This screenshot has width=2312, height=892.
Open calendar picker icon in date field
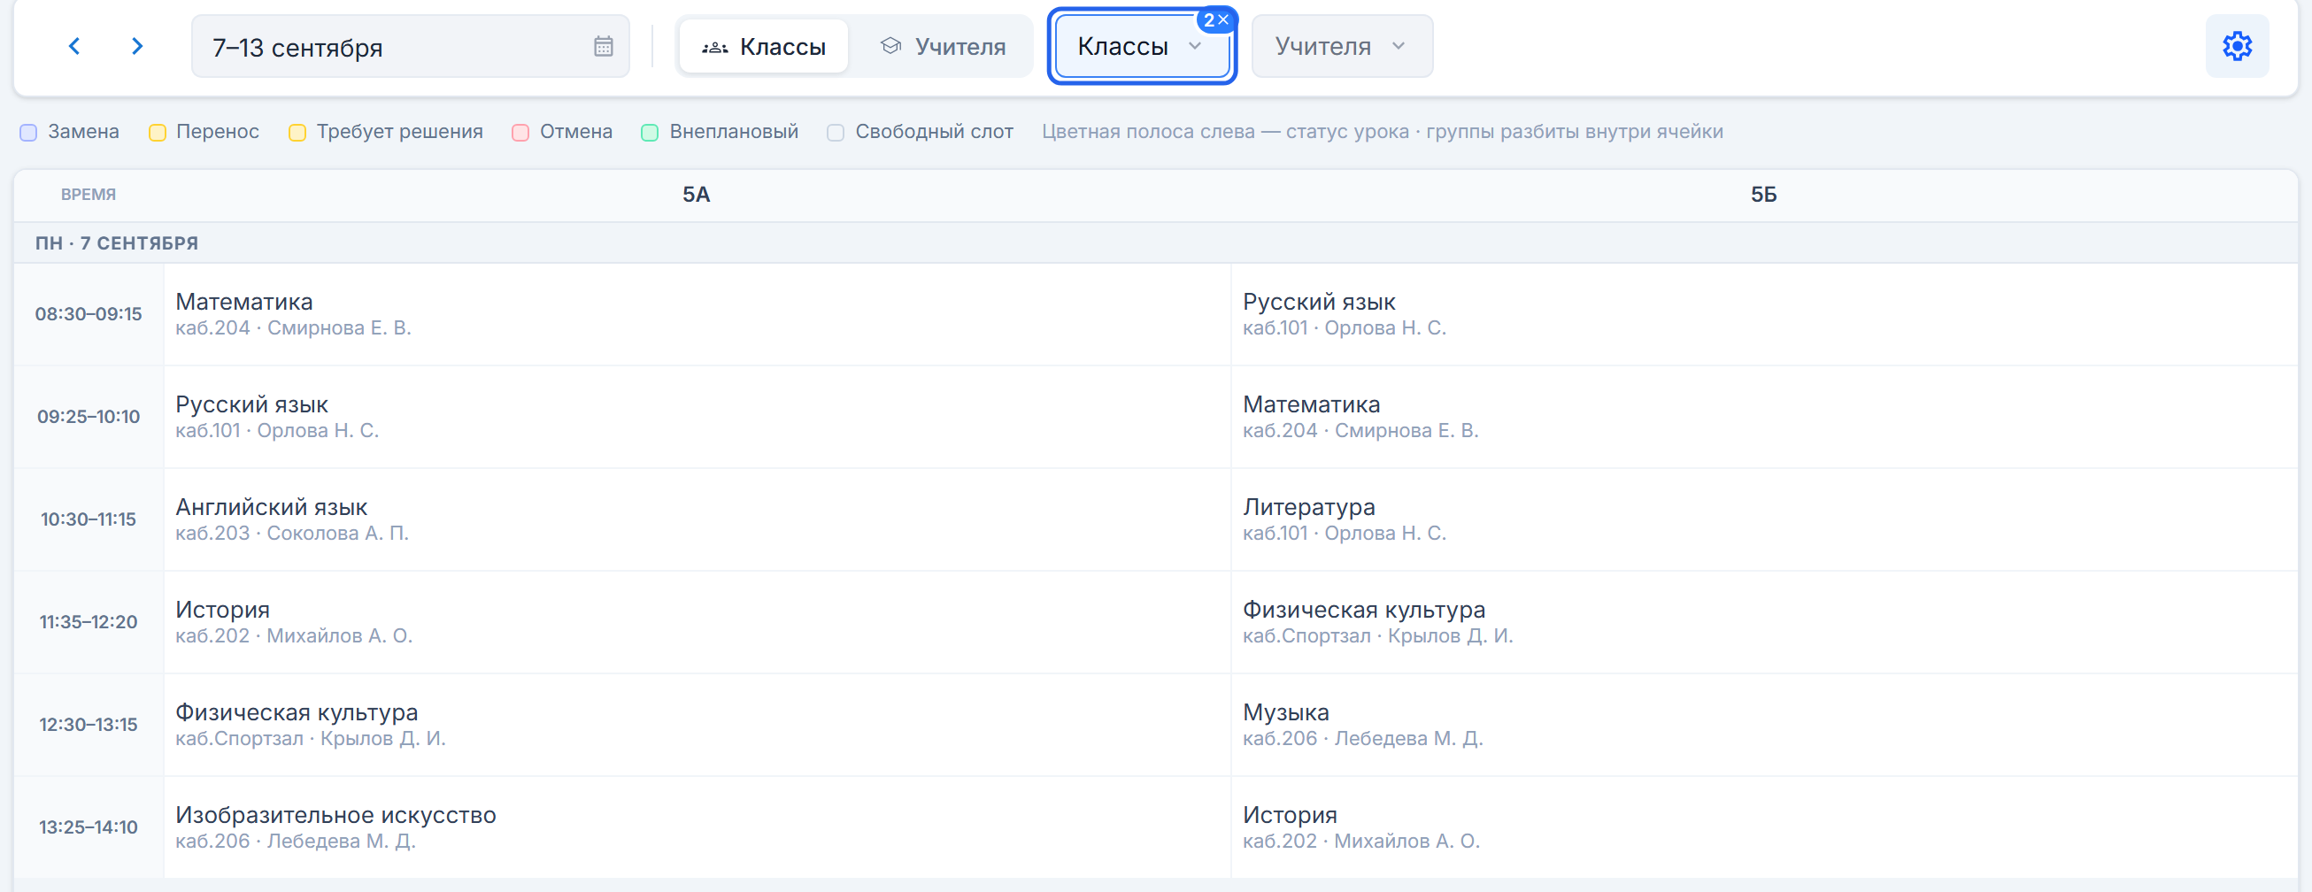click(x=603, y=47)
